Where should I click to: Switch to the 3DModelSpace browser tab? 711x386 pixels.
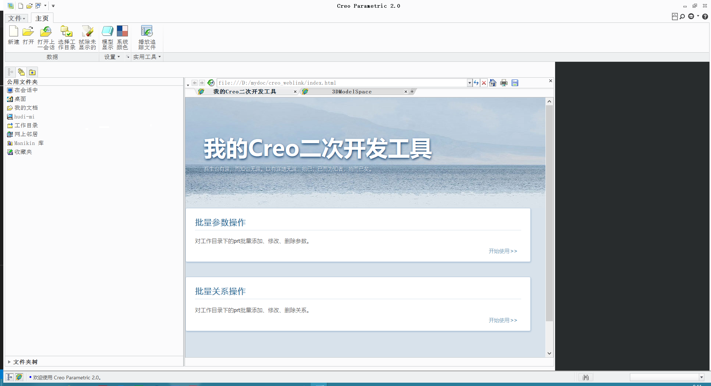click(x=352, y=92)
